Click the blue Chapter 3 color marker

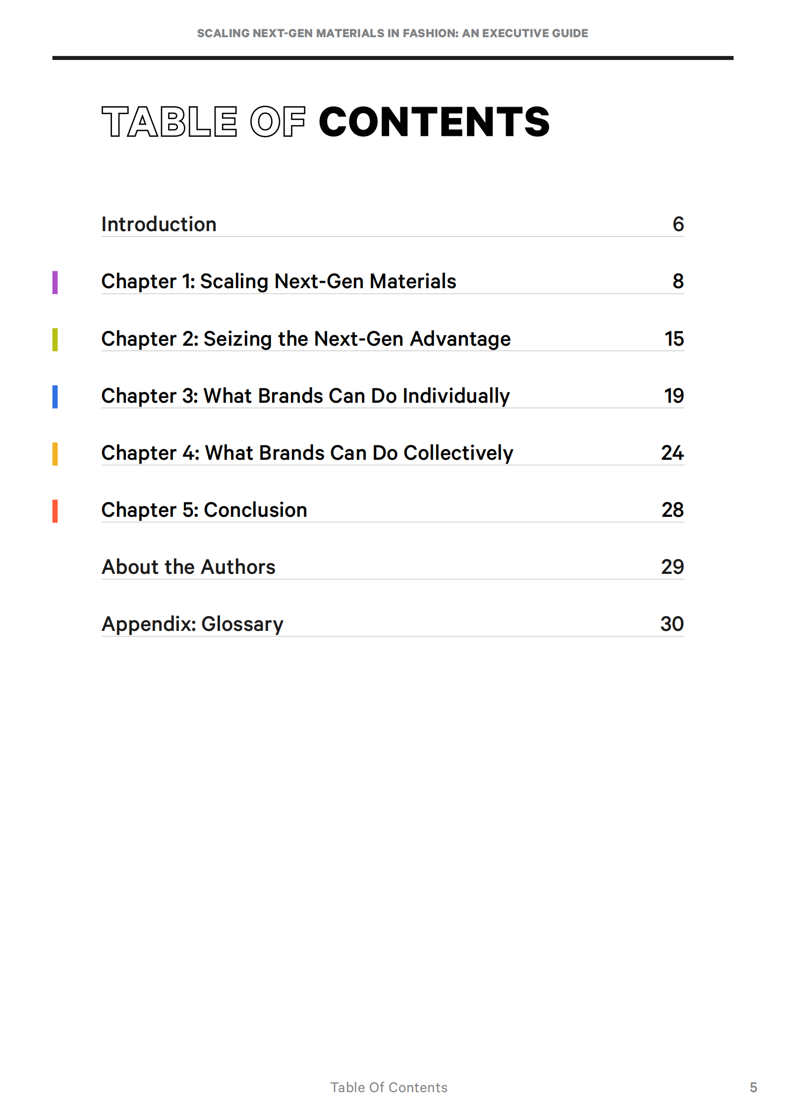coord(55,397)
